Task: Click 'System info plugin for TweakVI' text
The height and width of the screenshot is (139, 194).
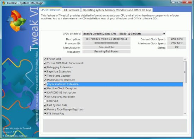Action: 17,128
